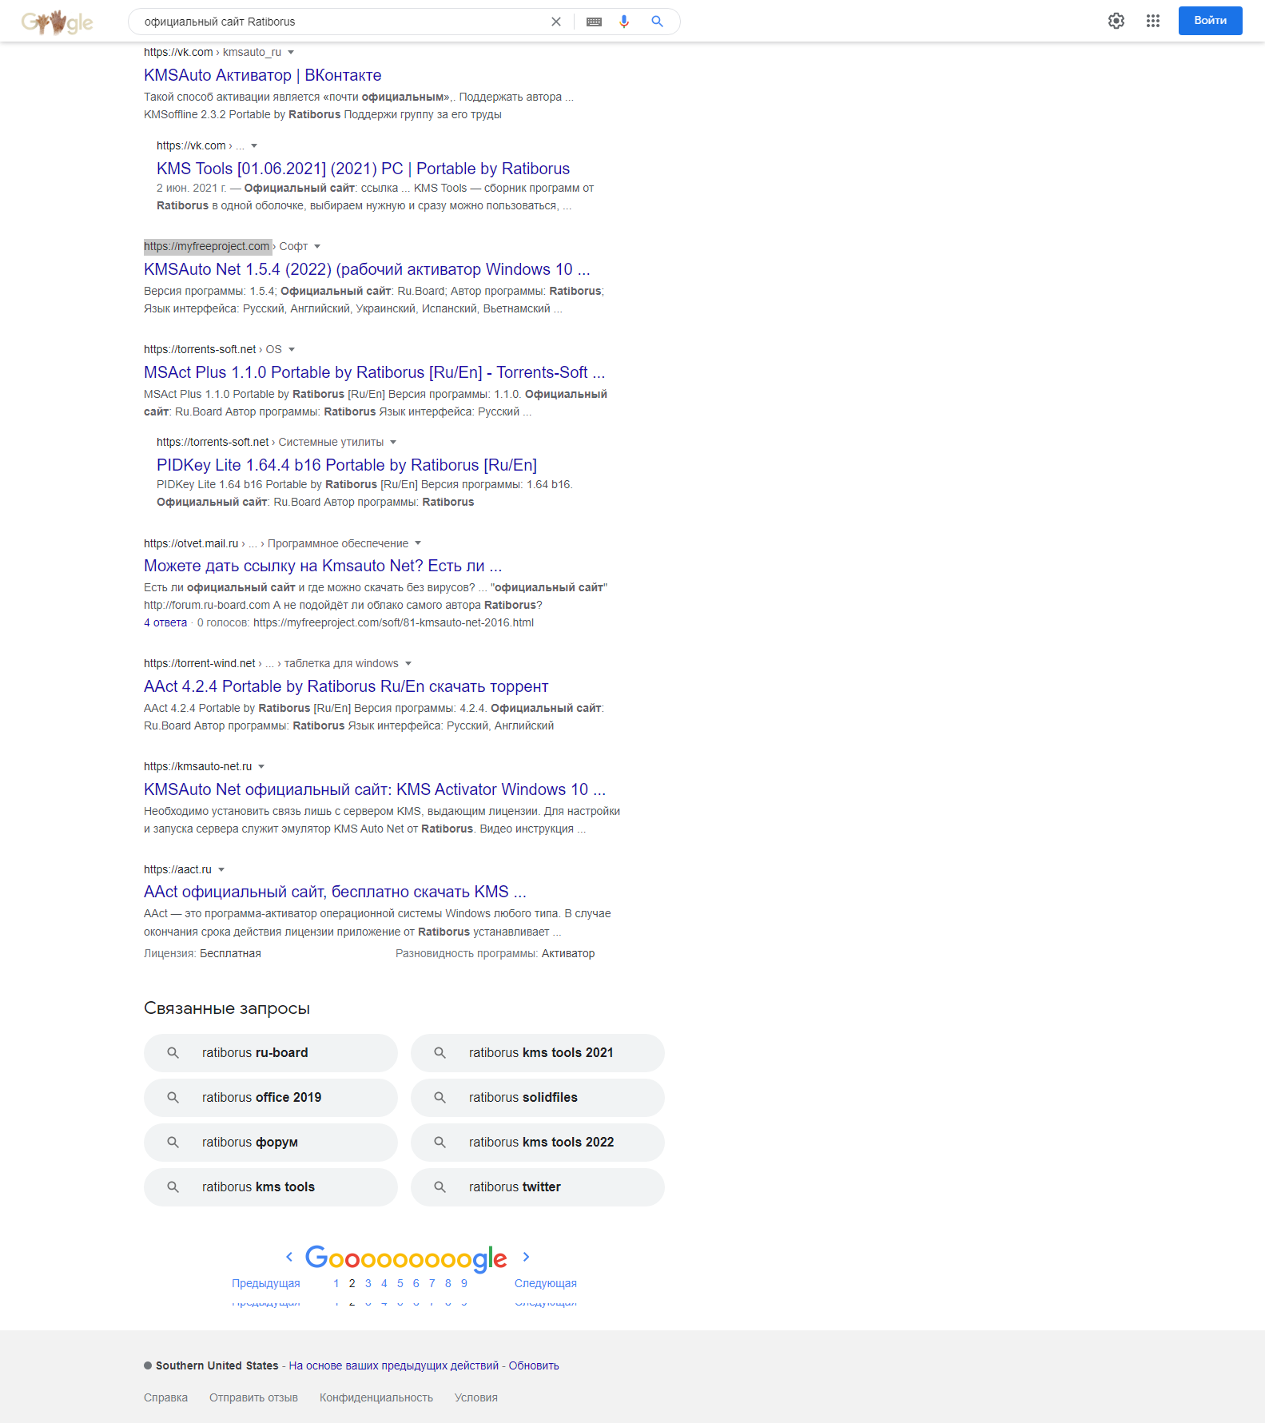Viewport: 1265px width, 1423px height.
Task: Expand dropdown arrow next to aact.ru
Action: pyautogui.click(x=221, y=870)
